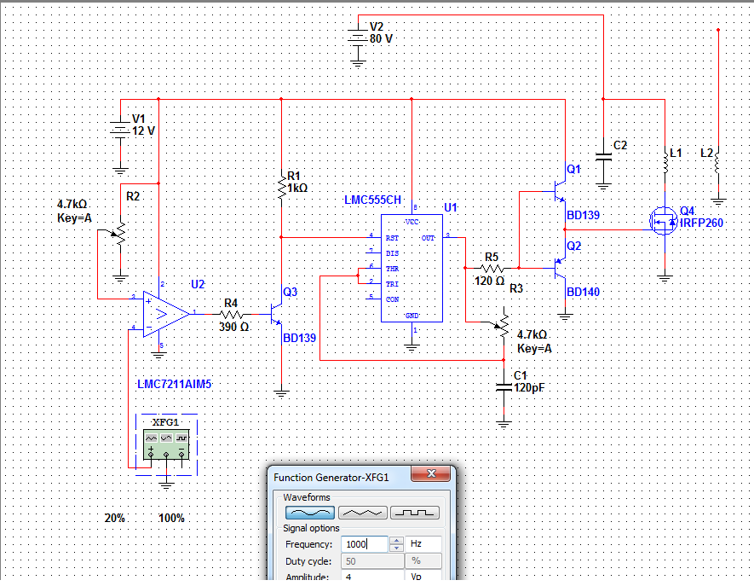Click the L1 inductor symbol

pyautogui.click(x=665, y=159)
